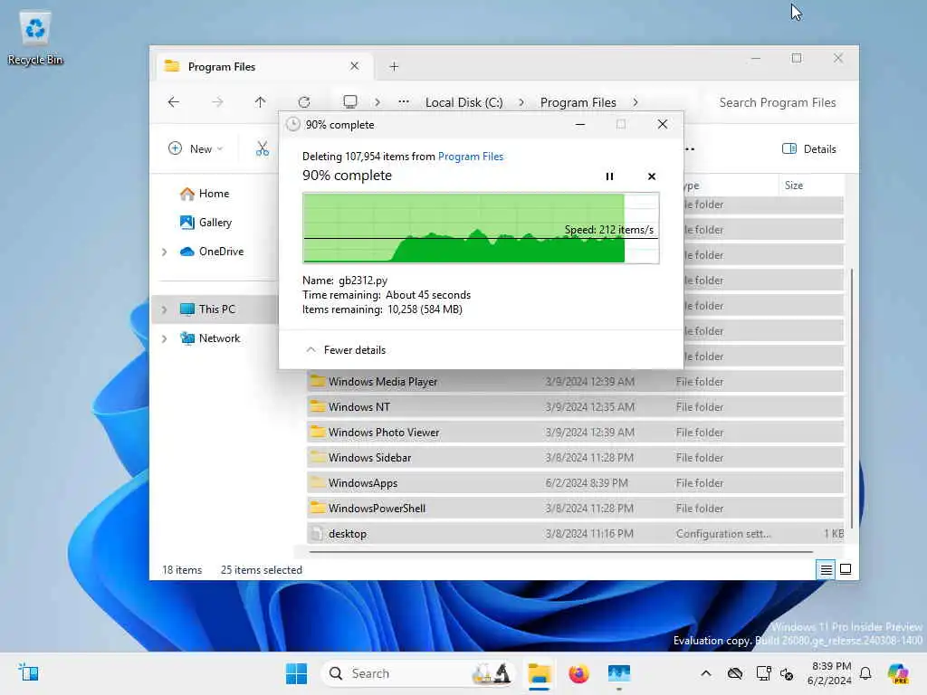Click the deletion speed progress graph
Image resolution: width=927 pixels, height=695 pixels.
[x=481, y=227]
